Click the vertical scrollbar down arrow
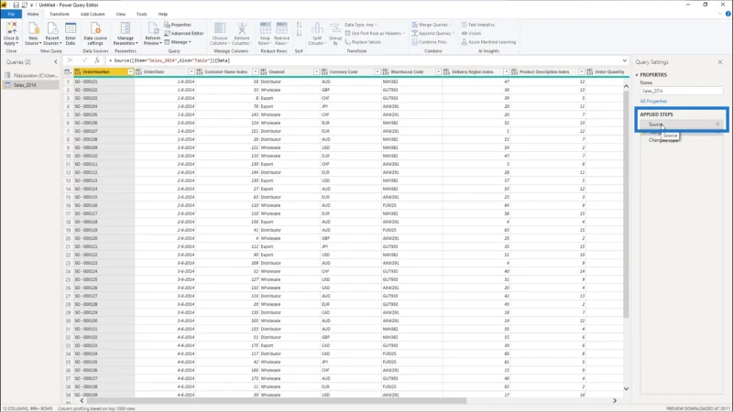This screenshot has height=412, width=733. 626,388
